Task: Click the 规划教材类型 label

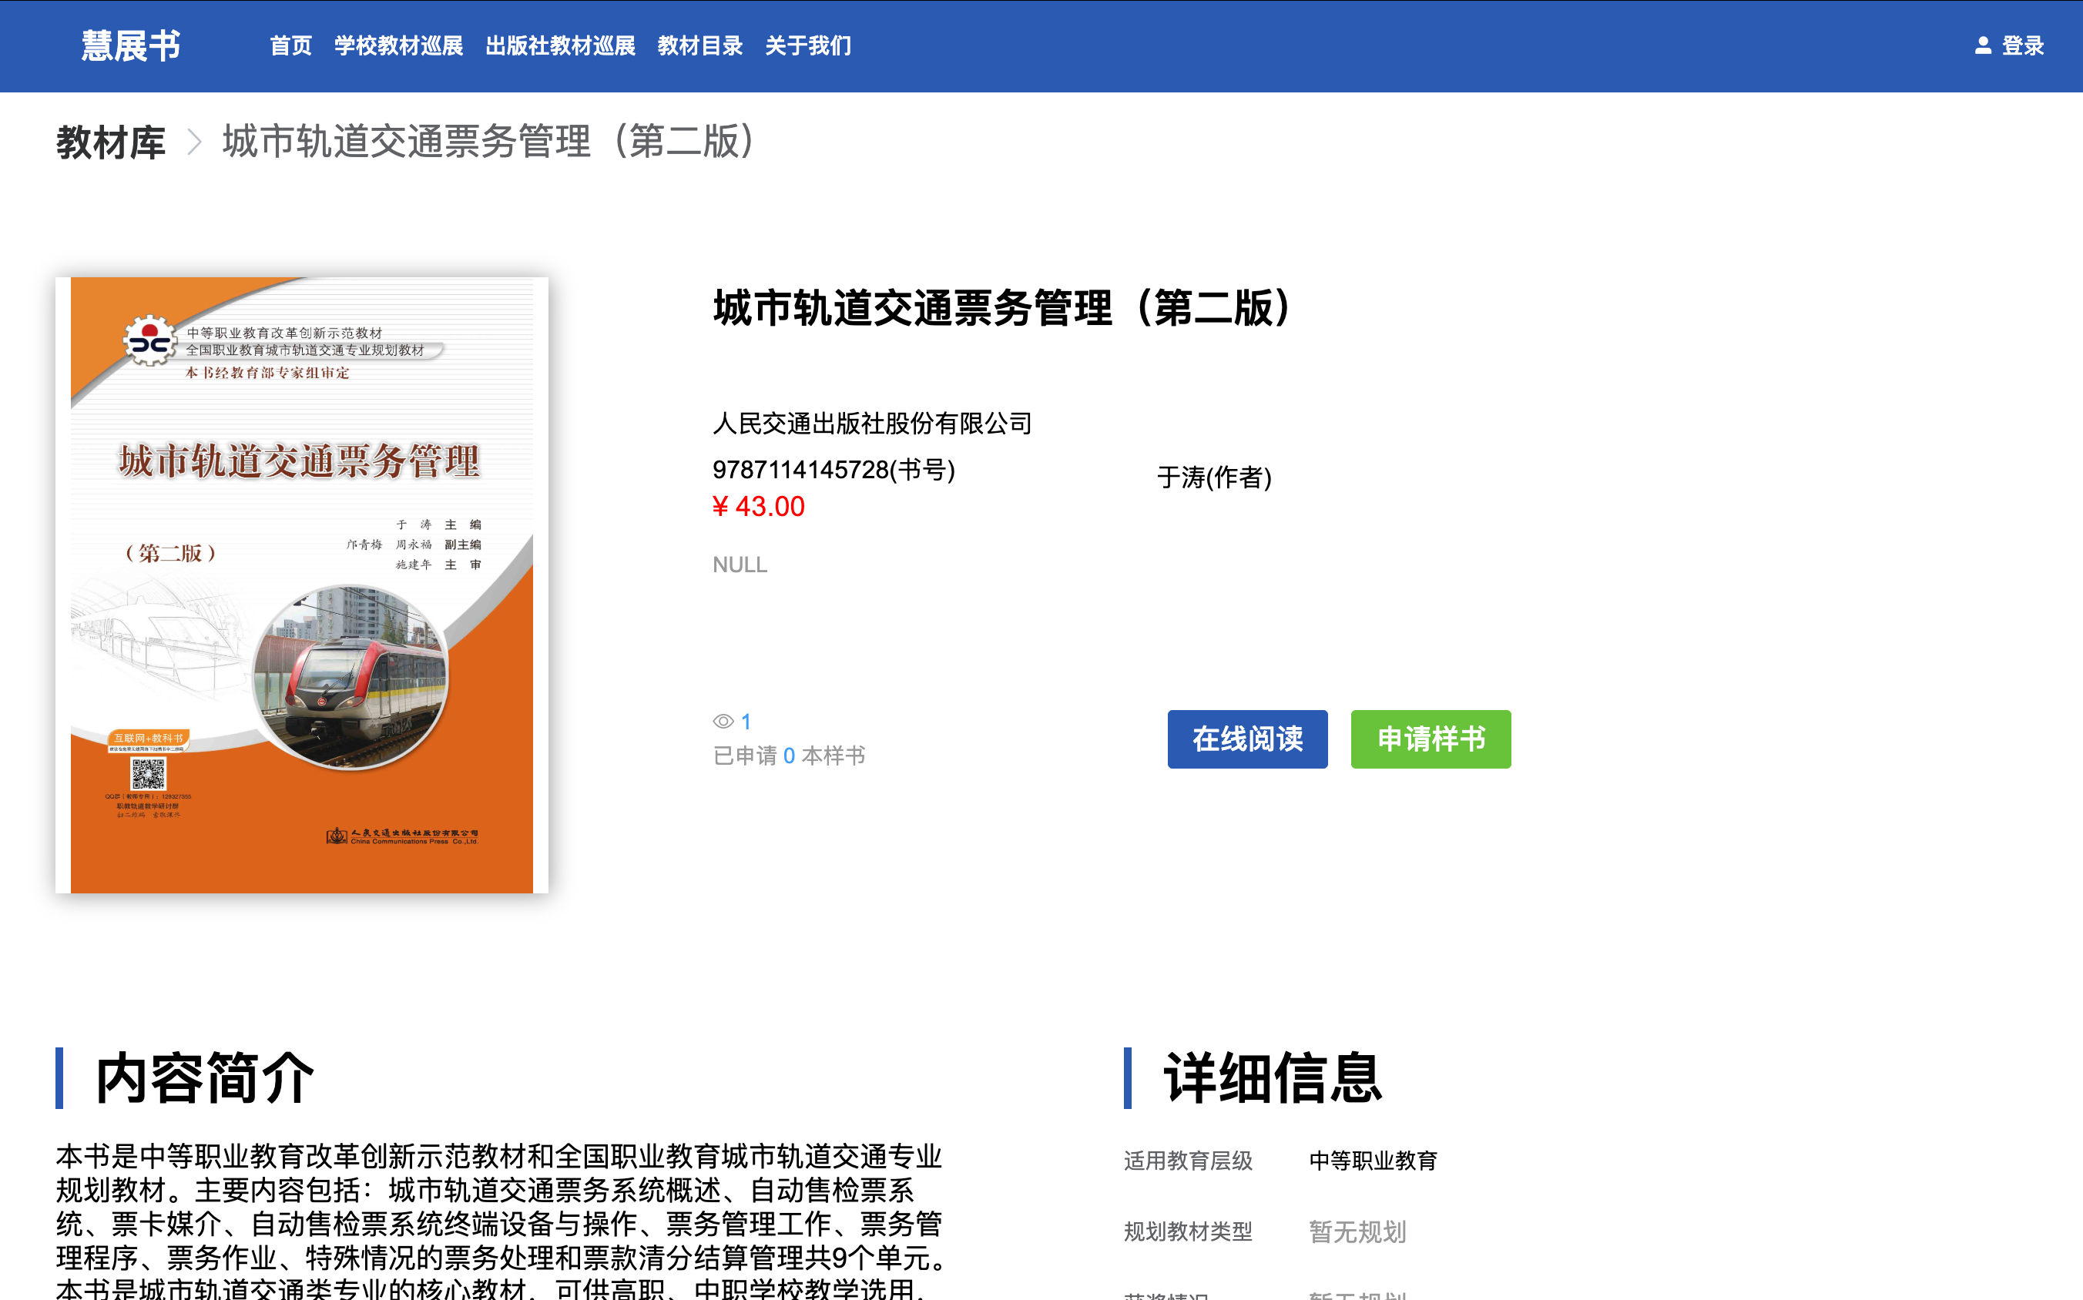Action: (x=1188, y=1231)
